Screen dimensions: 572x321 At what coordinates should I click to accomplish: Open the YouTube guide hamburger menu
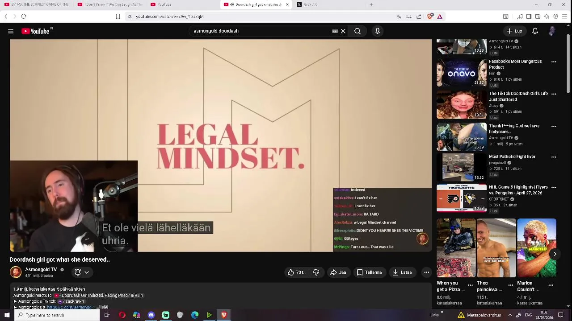[11, 31]
